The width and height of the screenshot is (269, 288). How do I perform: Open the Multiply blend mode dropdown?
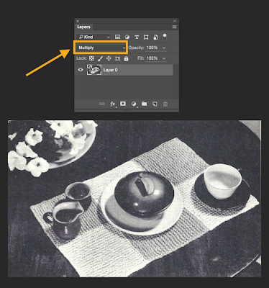click(99, 48)
